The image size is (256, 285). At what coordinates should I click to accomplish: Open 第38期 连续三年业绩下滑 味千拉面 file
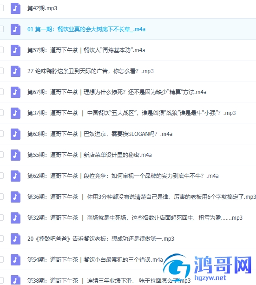(109, 281)
